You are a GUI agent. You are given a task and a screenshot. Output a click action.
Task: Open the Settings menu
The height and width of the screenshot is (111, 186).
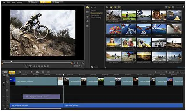tap(19, 2)
